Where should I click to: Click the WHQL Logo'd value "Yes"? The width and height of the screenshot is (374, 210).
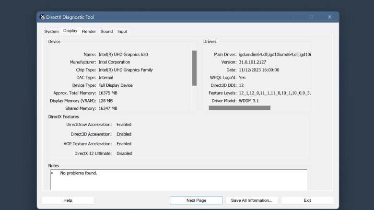pyautogui.click(x=242, y=78)
